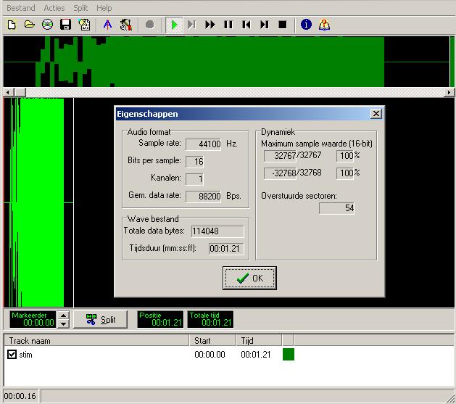Close the Eigenschappen dialog
This screenshot has height=404, width=456.
point(376,114)
